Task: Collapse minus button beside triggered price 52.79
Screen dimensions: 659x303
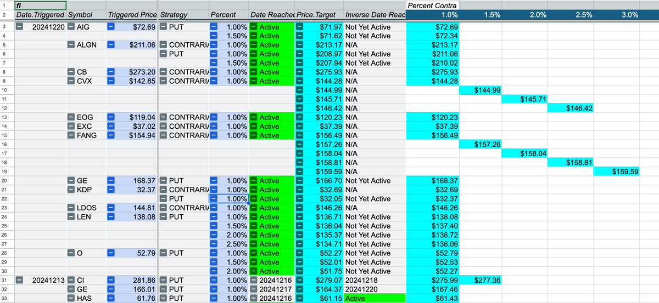Action: [111, 253]
